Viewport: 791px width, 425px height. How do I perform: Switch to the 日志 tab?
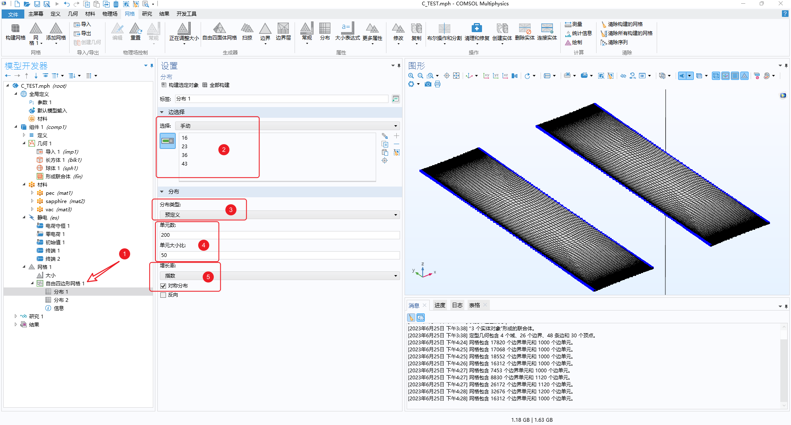click(x=457, y=305)
